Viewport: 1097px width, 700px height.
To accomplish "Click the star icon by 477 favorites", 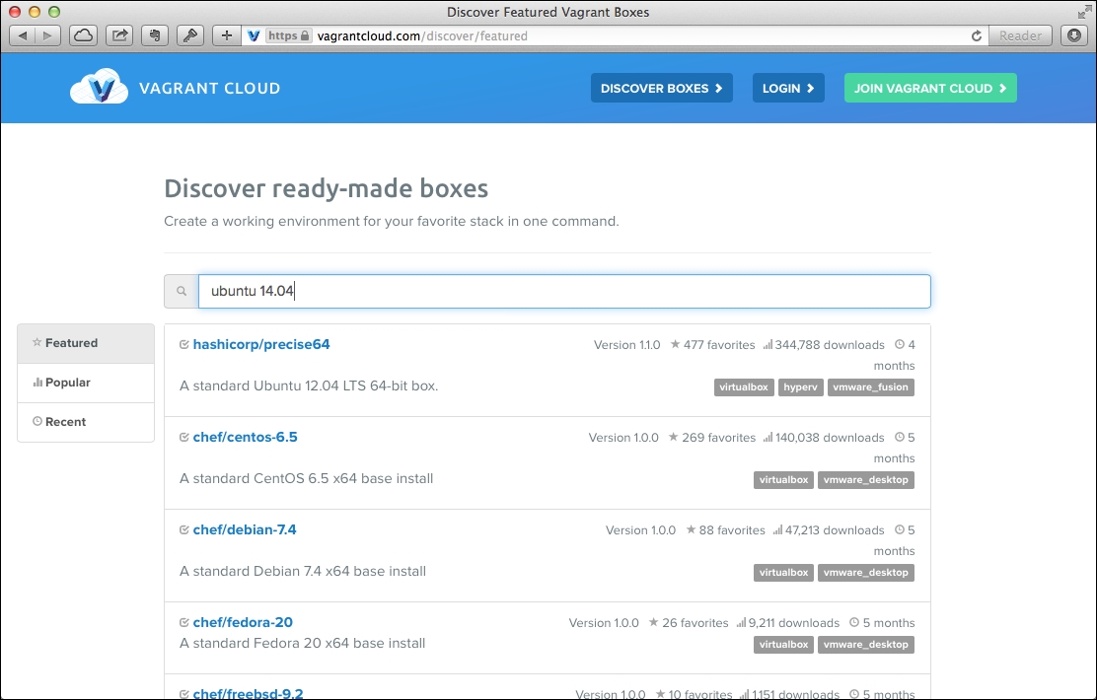I will 675,344.
